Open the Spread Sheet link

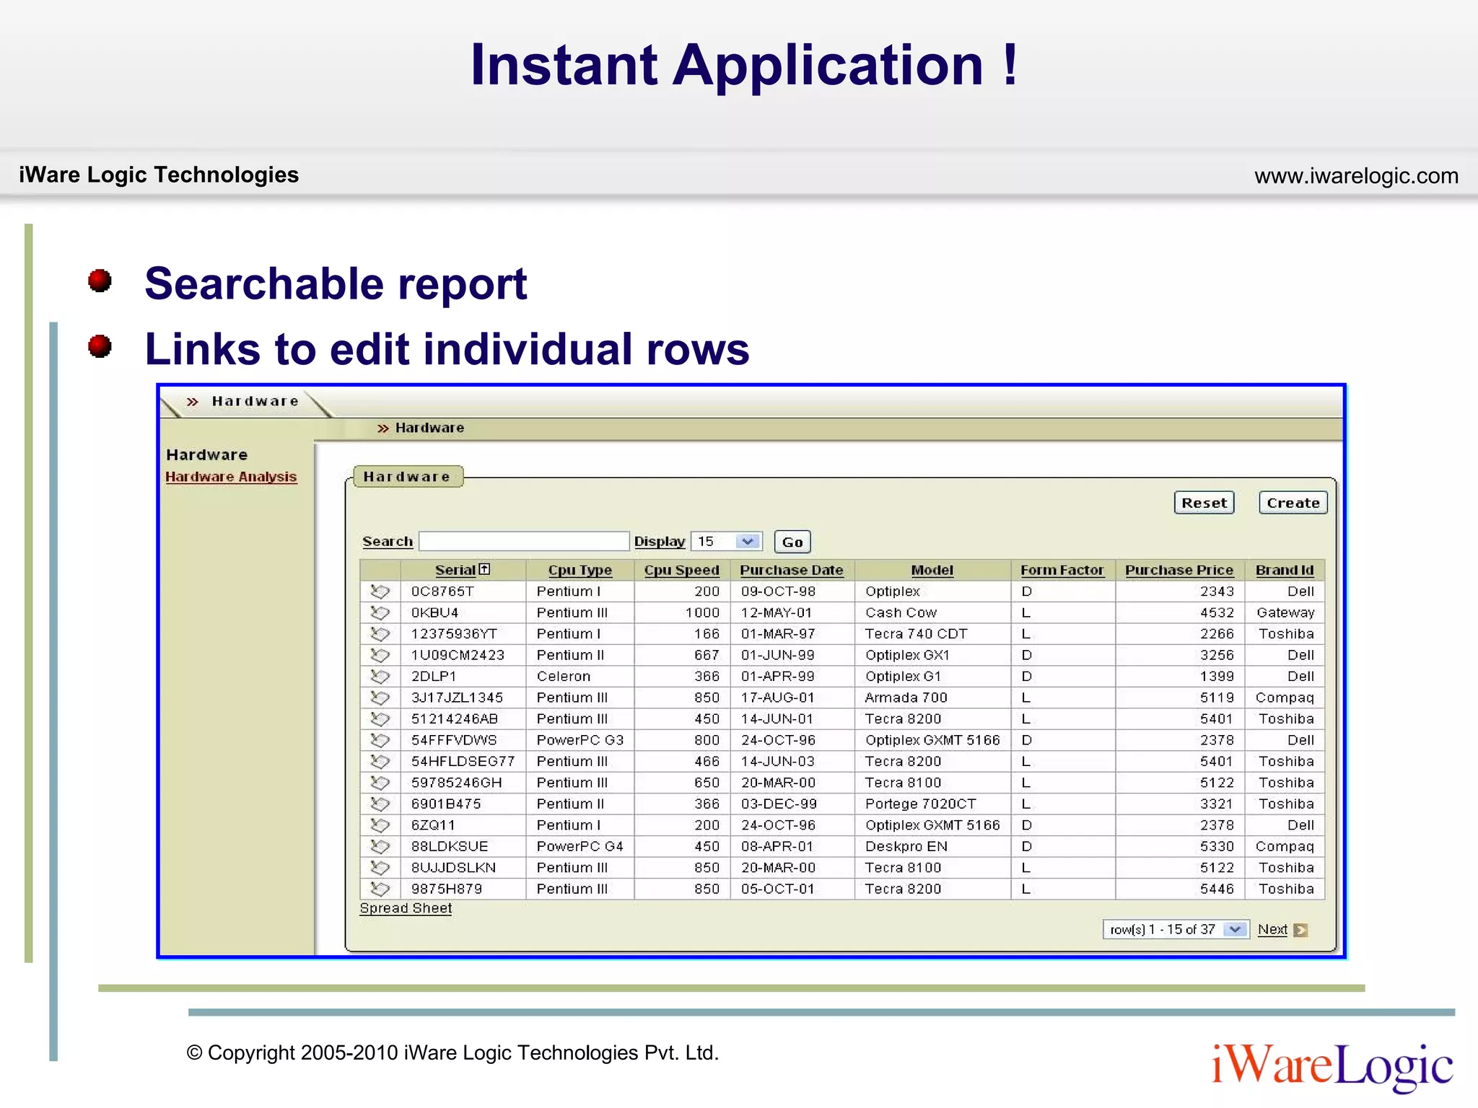tap(406, 908)
